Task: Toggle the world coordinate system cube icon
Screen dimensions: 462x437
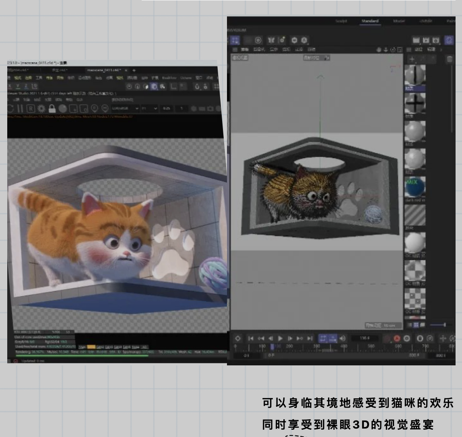Action: pyautogui.click(x=34, y=86)
